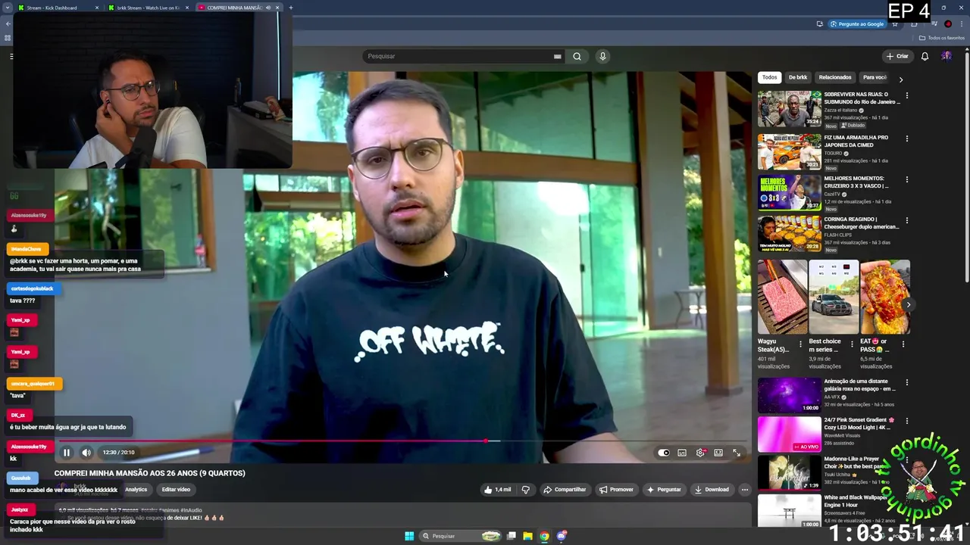Open the account avatar menu
The height and width of the screenshot is (545, 970).
click(x=947, y=56)
